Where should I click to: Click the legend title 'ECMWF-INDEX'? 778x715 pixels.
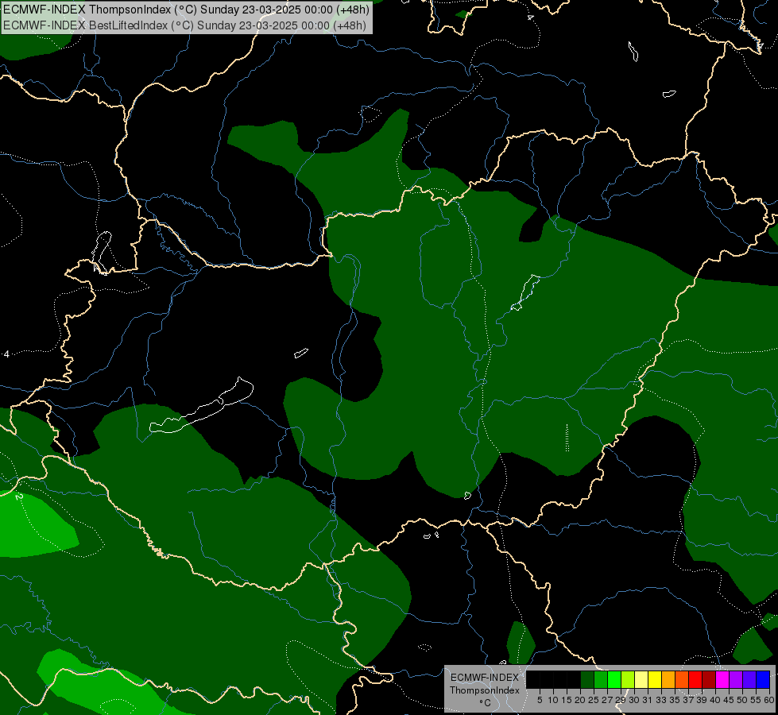point(485,678)
